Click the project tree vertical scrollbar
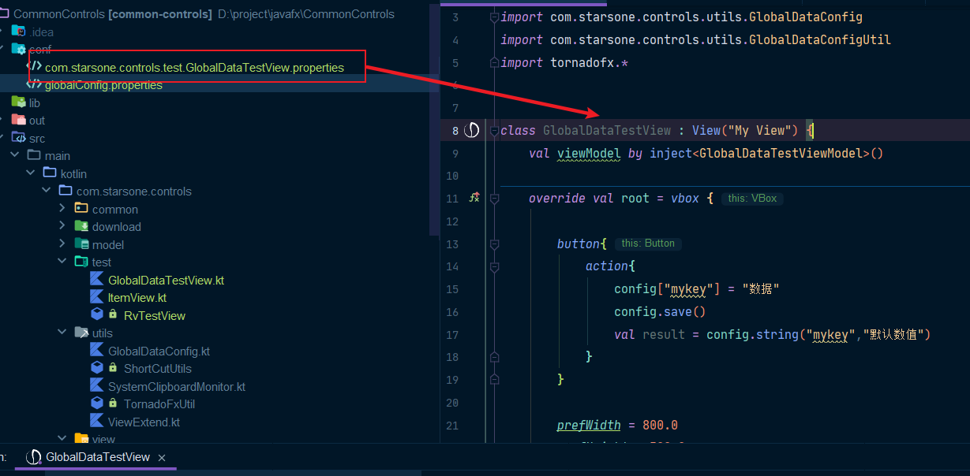 pyautogui.click(x=433, y=118)
